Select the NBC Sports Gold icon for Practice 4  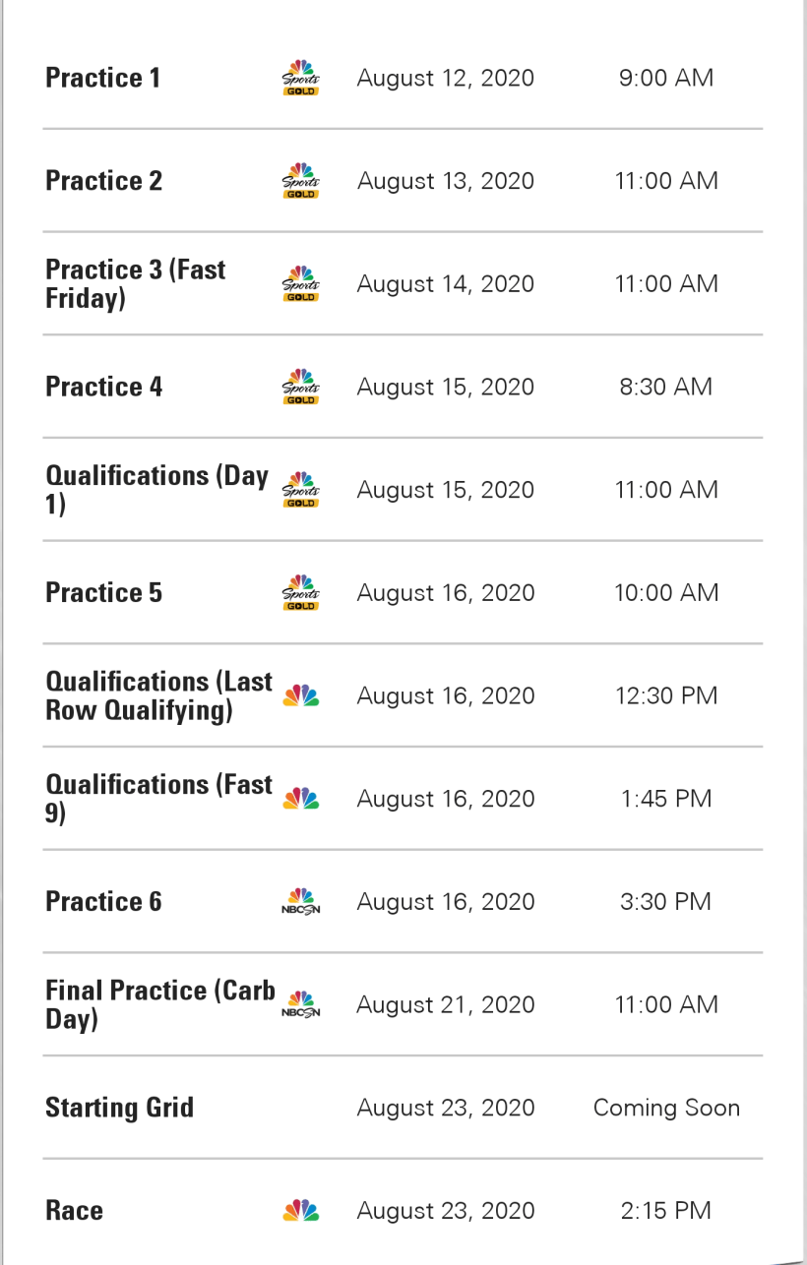(x=300, y=387)
